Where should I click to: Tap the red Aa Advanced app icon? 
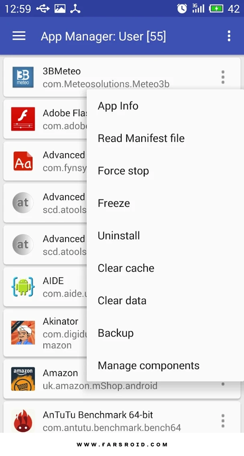pos(23,161)
